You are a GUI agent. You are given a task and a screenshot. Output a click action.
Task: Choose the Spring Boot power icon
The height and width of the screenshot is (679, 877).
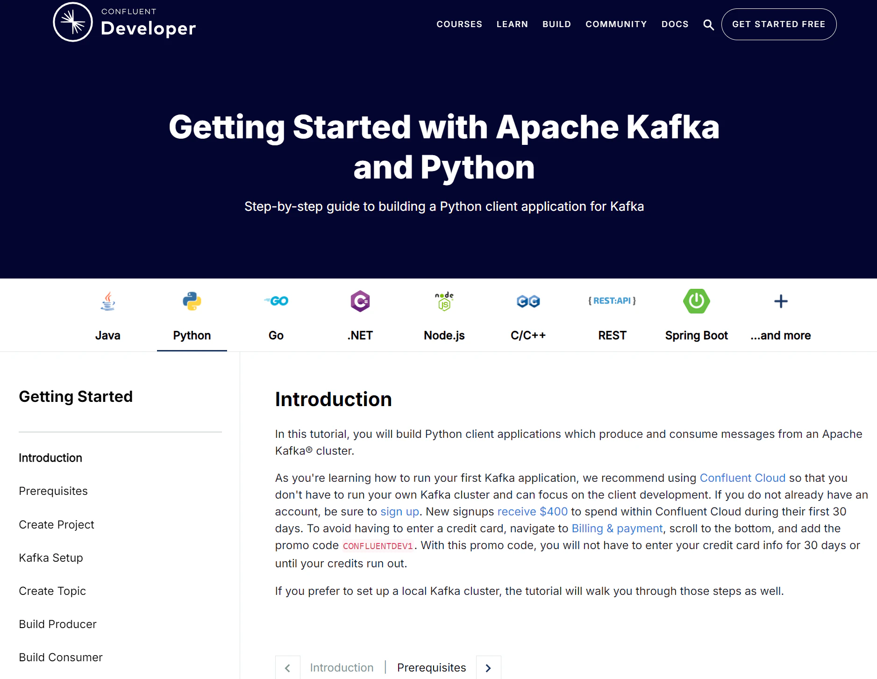coord(697,301)
